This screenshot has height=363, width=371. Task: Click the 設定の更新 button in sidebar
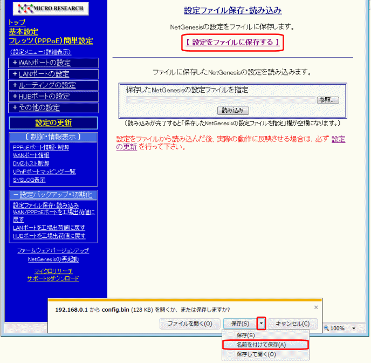point(53,123)
